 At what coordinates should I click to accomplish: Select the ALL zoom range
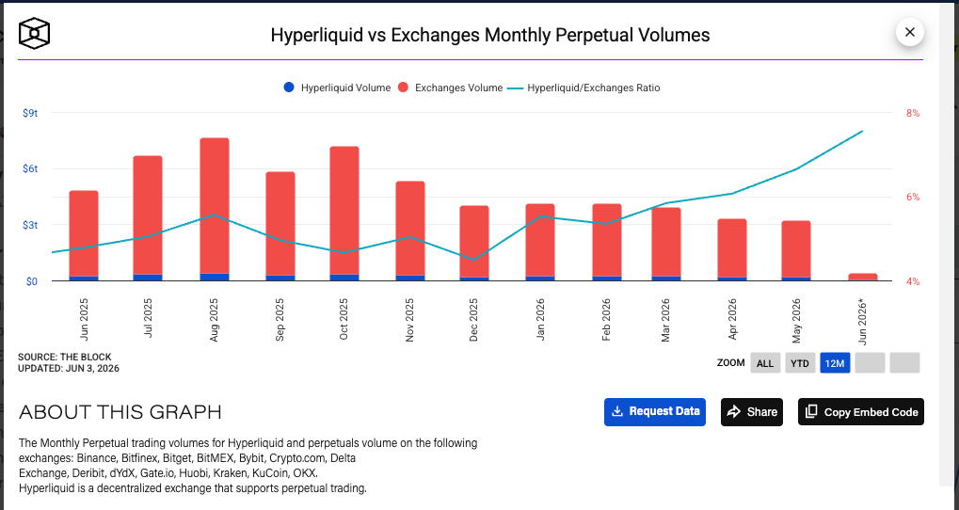[x=765, y=363]
